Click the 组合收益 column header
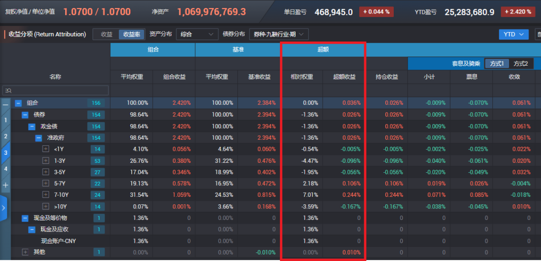 click(x=174, y=77)
